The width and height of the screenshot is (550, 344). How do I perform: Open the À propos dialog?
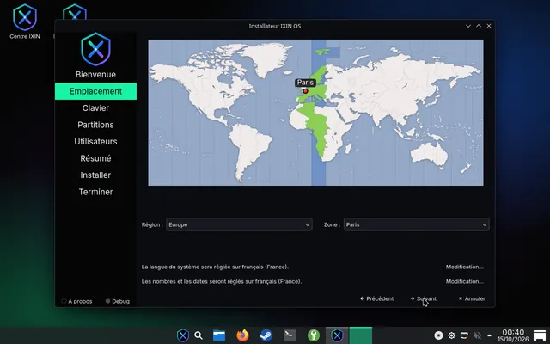(x=76, y=301)
